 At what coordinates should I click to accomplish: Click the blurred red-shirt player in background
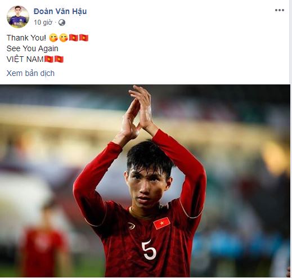(42, 242)
